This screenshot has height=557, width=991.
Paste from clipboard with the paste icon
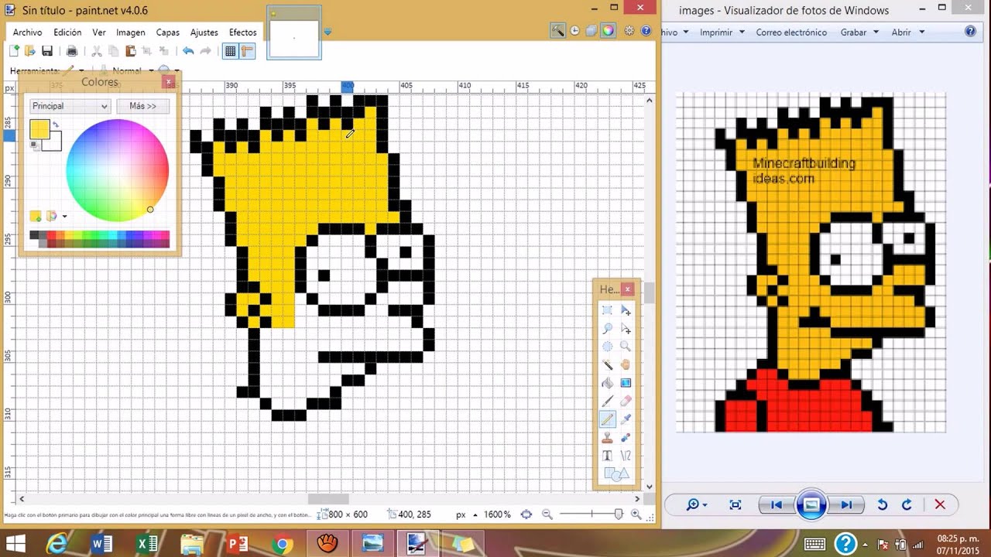(131, 51)
